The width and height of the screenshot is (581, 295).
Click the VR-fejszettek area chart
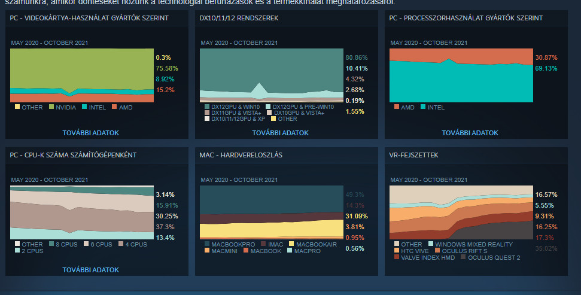461,212
